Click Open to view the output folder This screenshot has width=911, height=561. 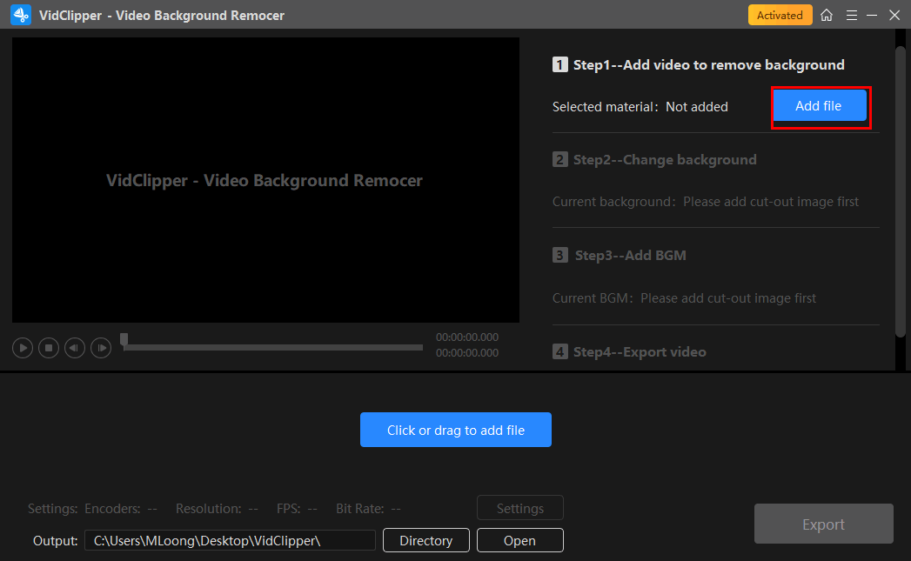519,540
